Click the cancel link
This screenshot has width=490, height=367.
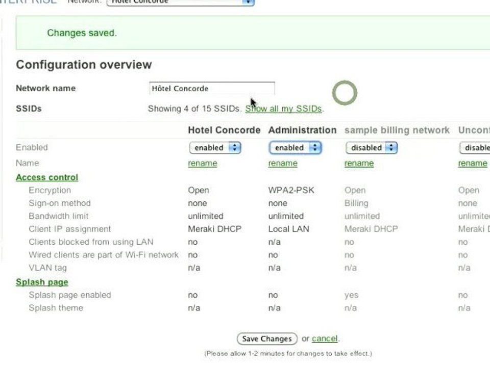click(325, 338)
